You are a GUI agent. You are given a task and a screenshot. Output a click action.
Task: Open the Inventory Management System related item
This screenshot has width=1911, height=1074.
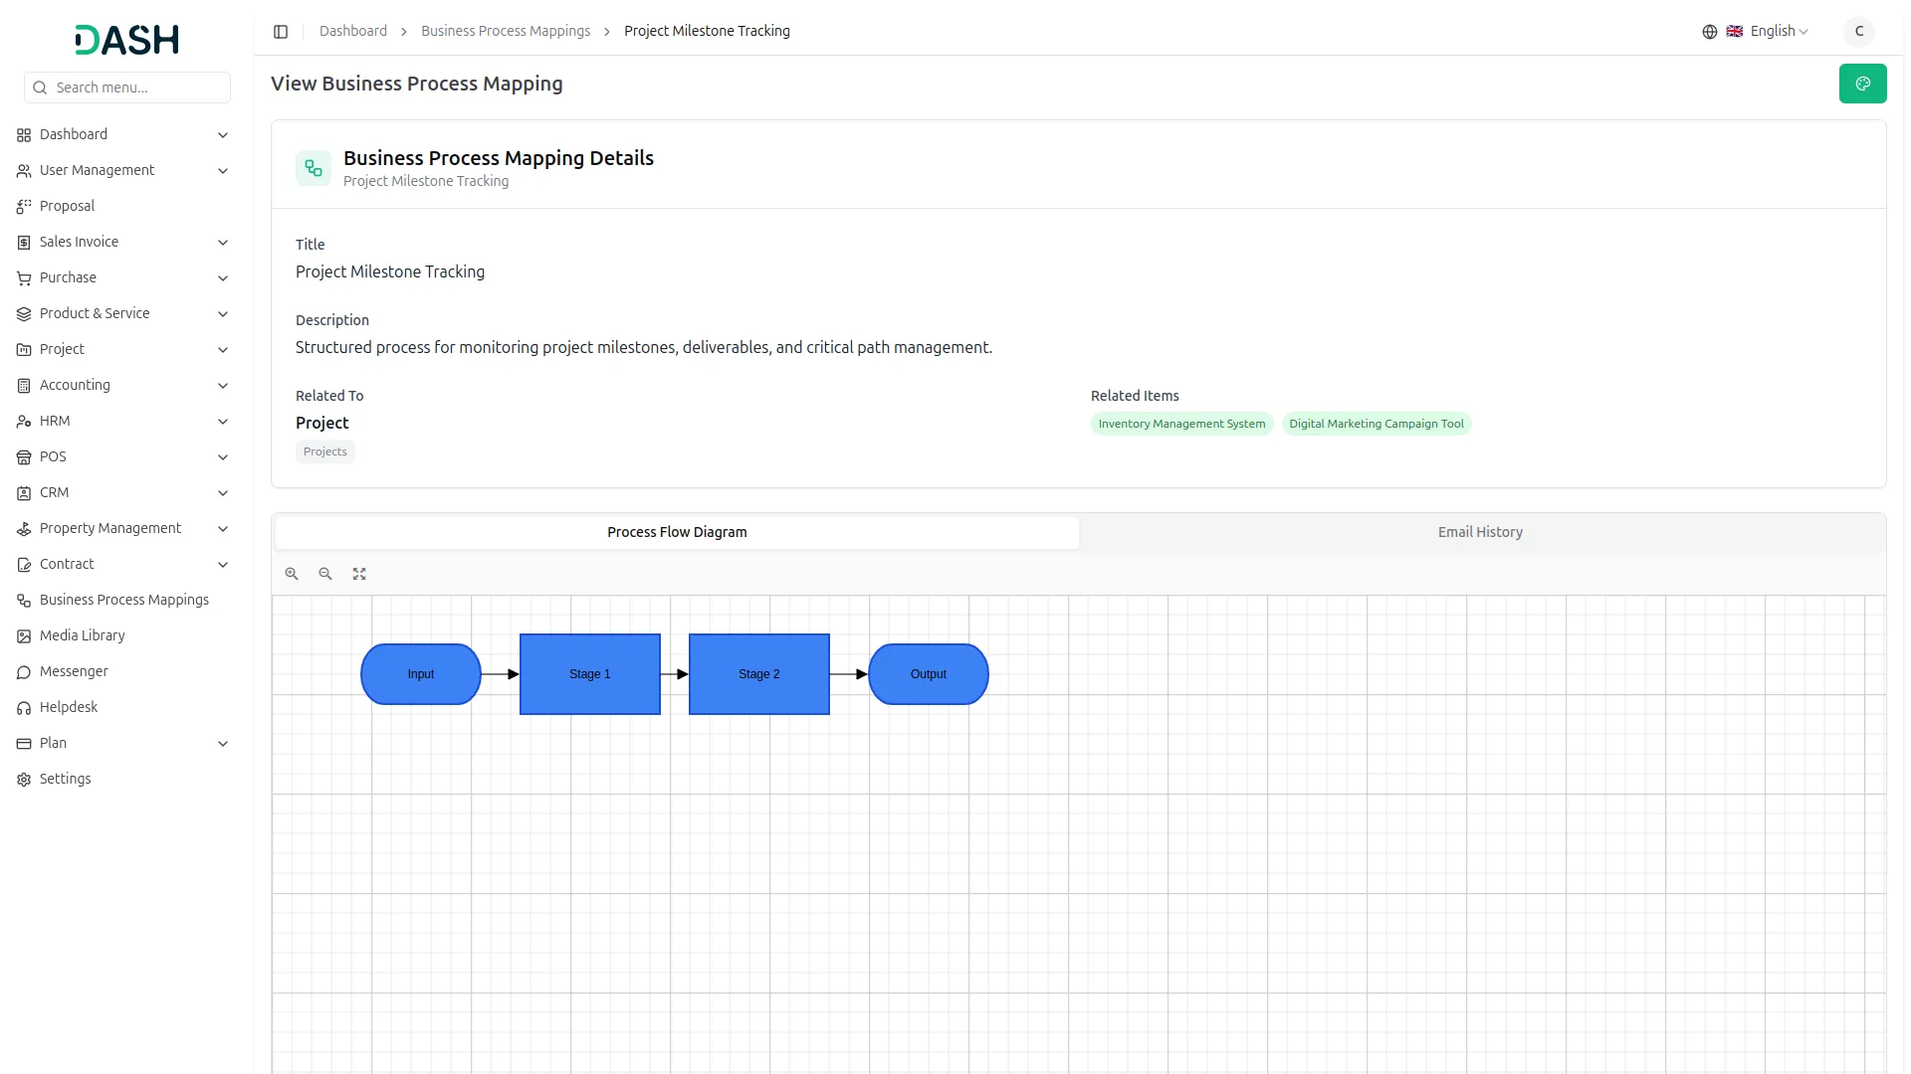(1181, 424)
